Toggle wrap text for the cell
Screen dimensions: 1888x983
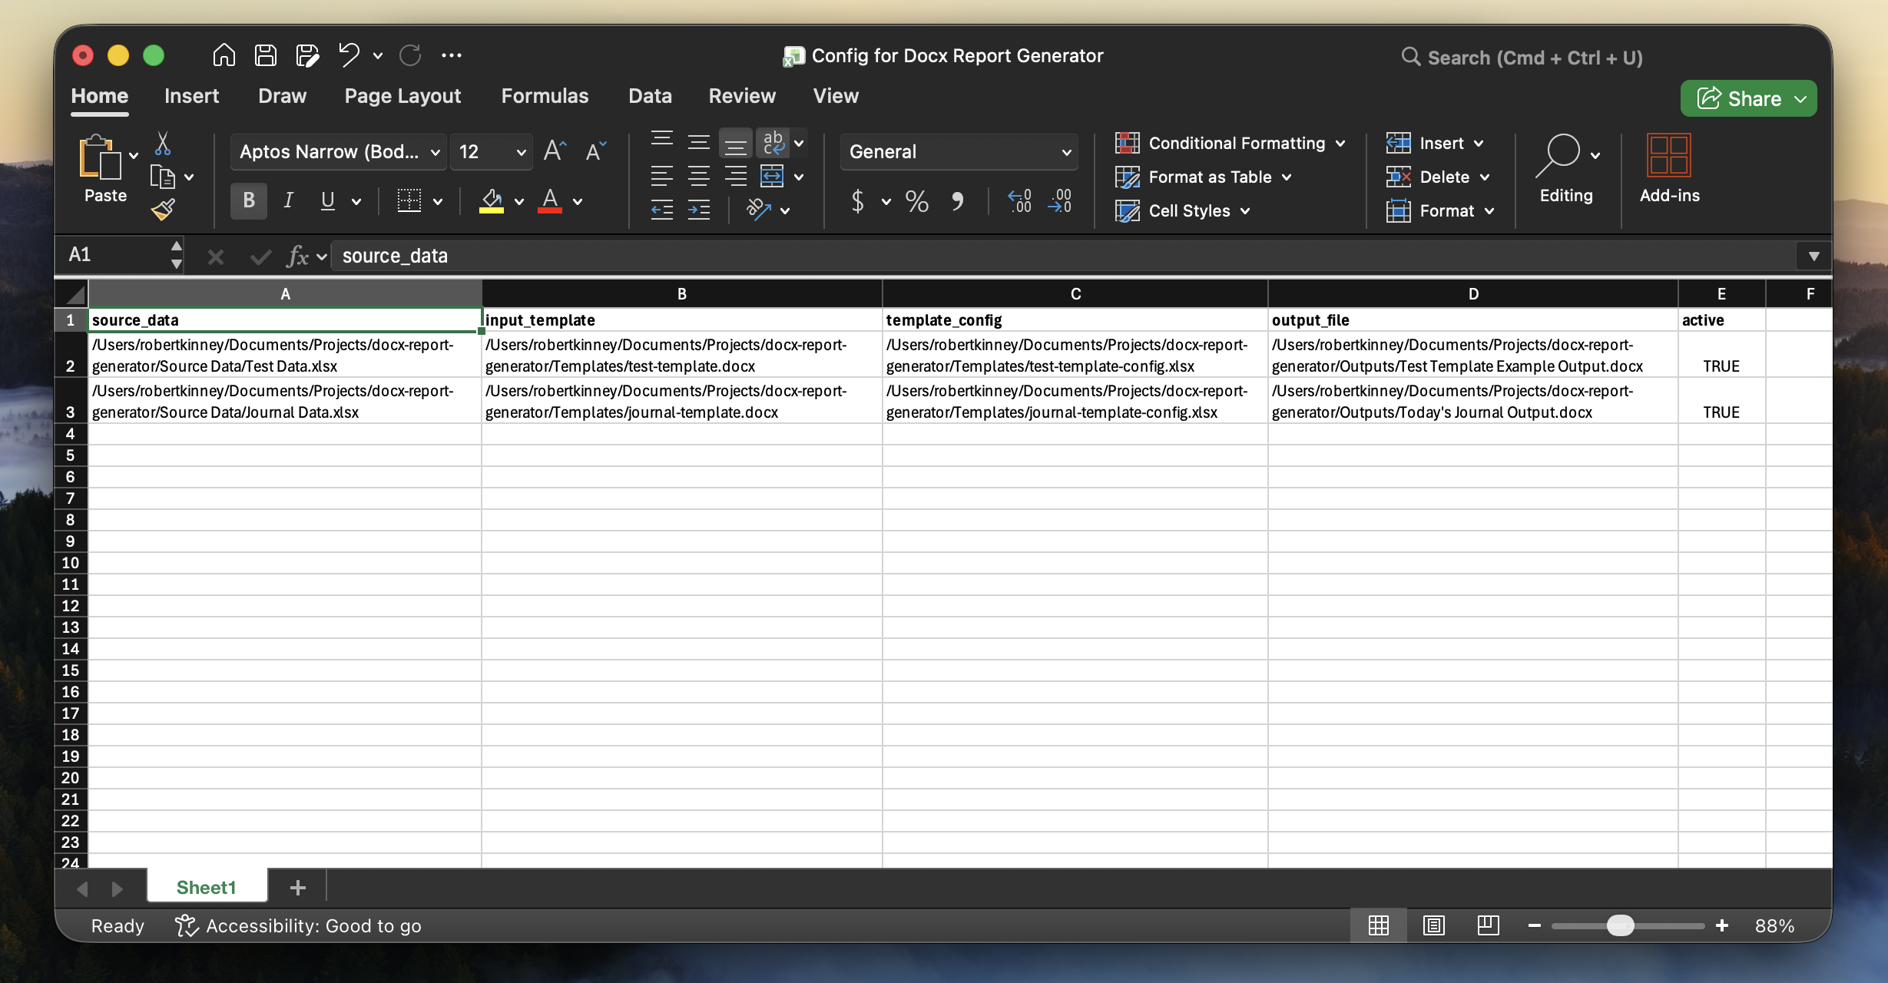click(x=773, y=142)
